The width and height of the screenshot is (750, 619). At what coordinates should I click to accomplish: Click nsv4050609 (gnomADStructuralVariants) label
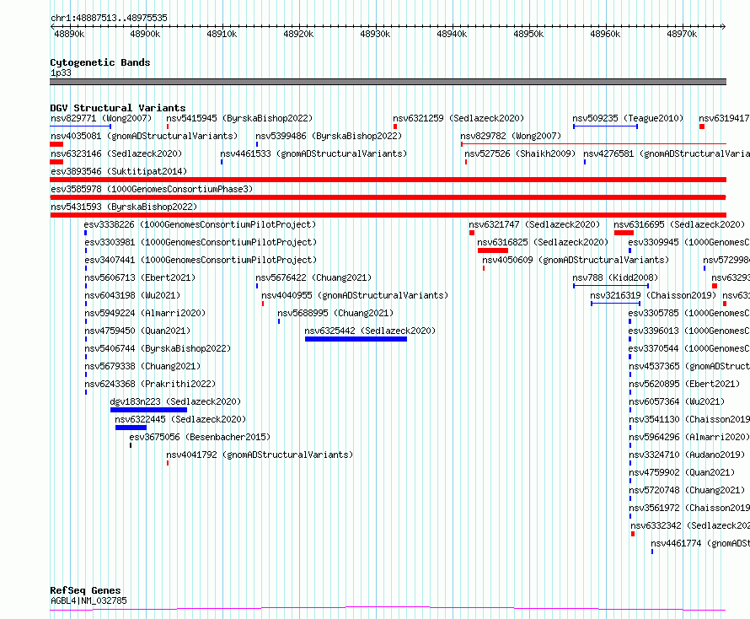576,260
